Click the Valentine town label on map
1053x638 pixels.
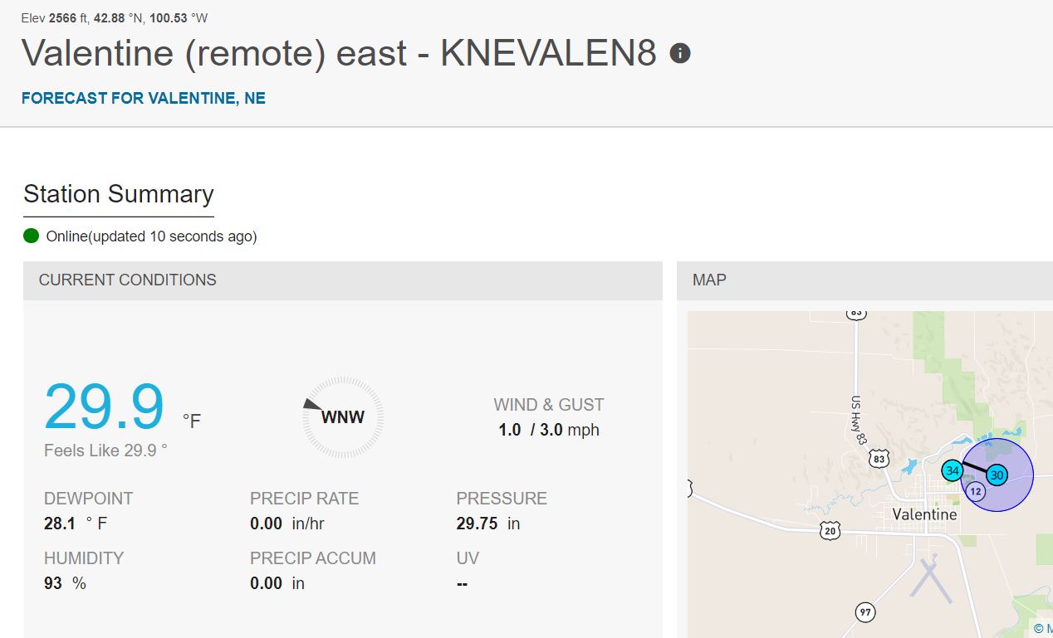click(924, 514)
